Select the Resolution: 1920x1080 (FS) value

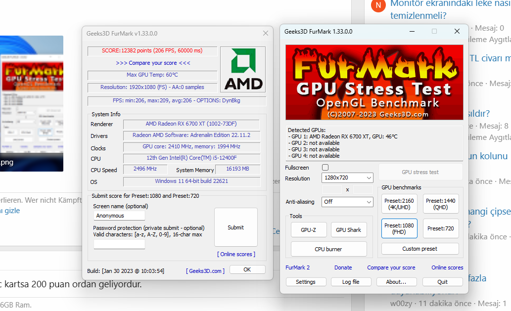pyautogui.click(x=152, y=88)
